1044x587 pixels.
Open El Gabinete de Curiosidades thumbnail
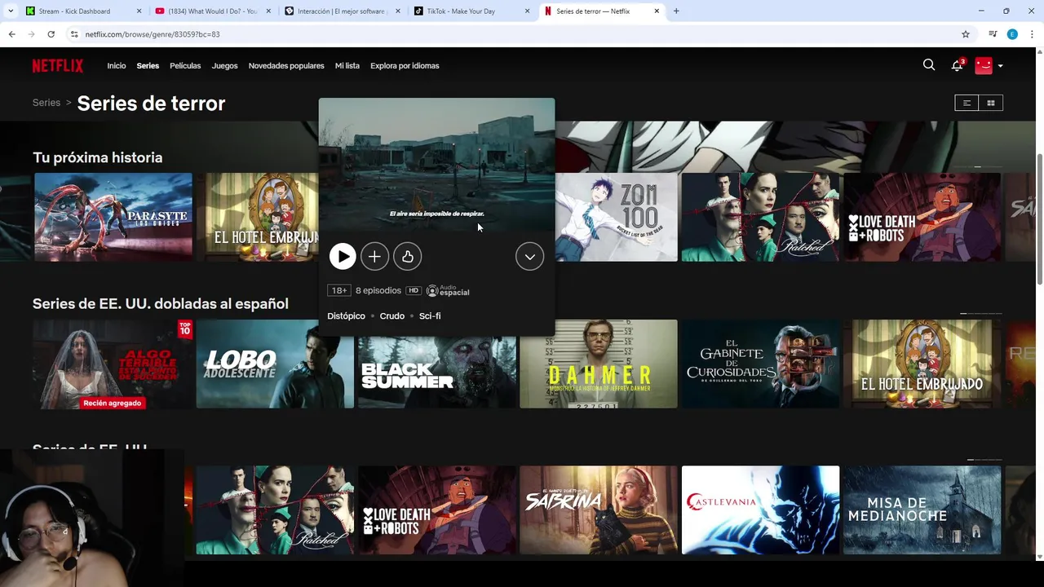[x=760, y=364]
